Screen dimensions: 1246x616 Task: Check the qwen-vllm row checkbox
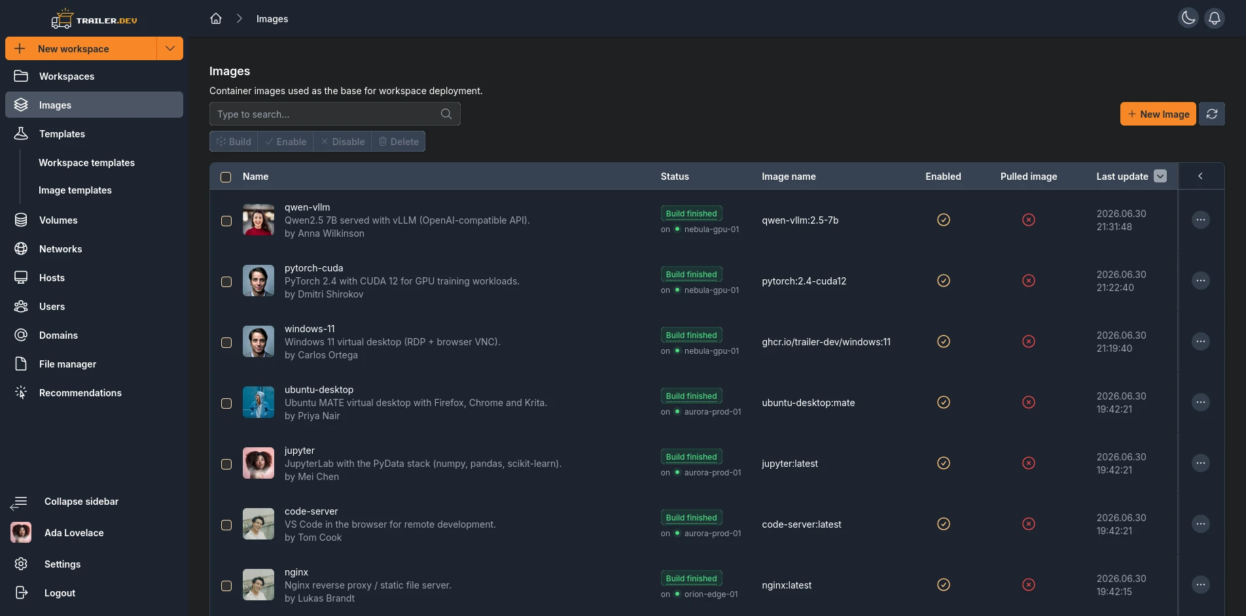[226, 221]
